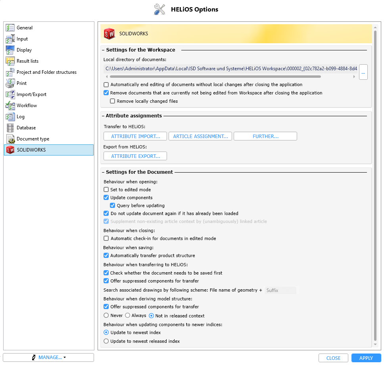Choose Update to newest index
This screenshot has height=367, width=384.
pyautogui.click(x=106, y=332)
